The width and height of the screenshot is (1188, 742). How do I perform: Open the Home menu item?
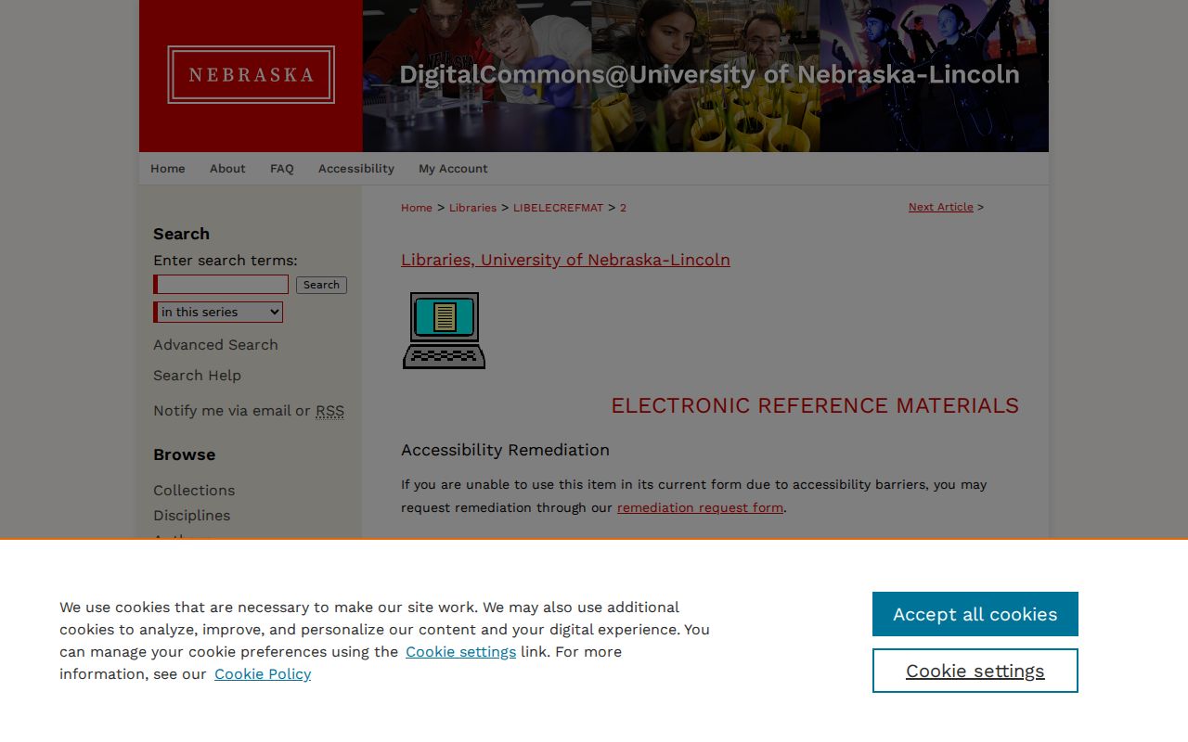(x=168, y=169)
